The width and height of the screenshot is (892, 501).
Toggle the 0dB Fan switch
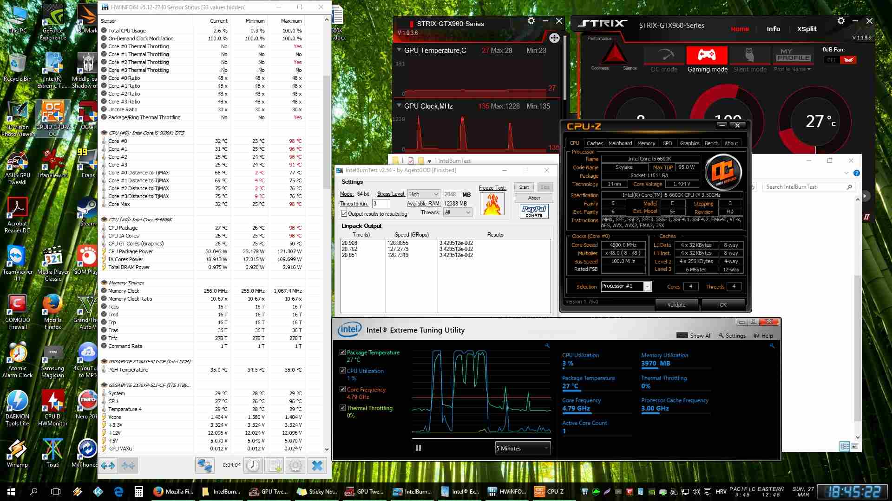click(840, 60)
